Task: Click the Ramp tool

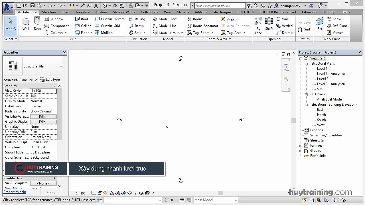Action: tap(136, 26)
